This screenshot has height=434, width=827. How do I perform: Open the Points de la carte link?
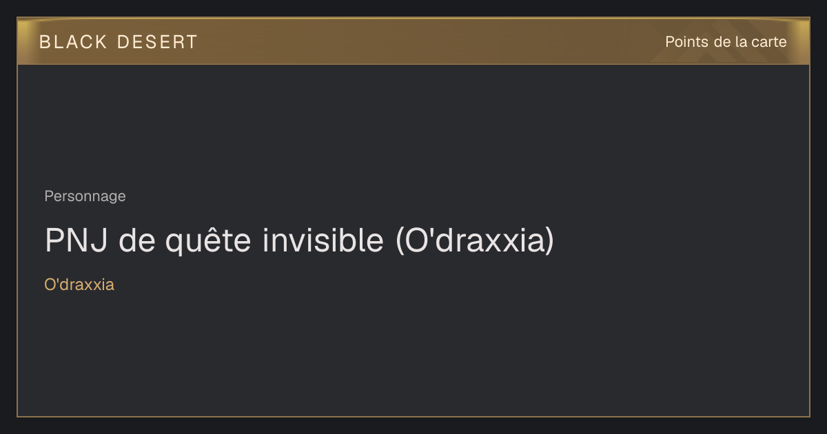[x=726, y=42]
